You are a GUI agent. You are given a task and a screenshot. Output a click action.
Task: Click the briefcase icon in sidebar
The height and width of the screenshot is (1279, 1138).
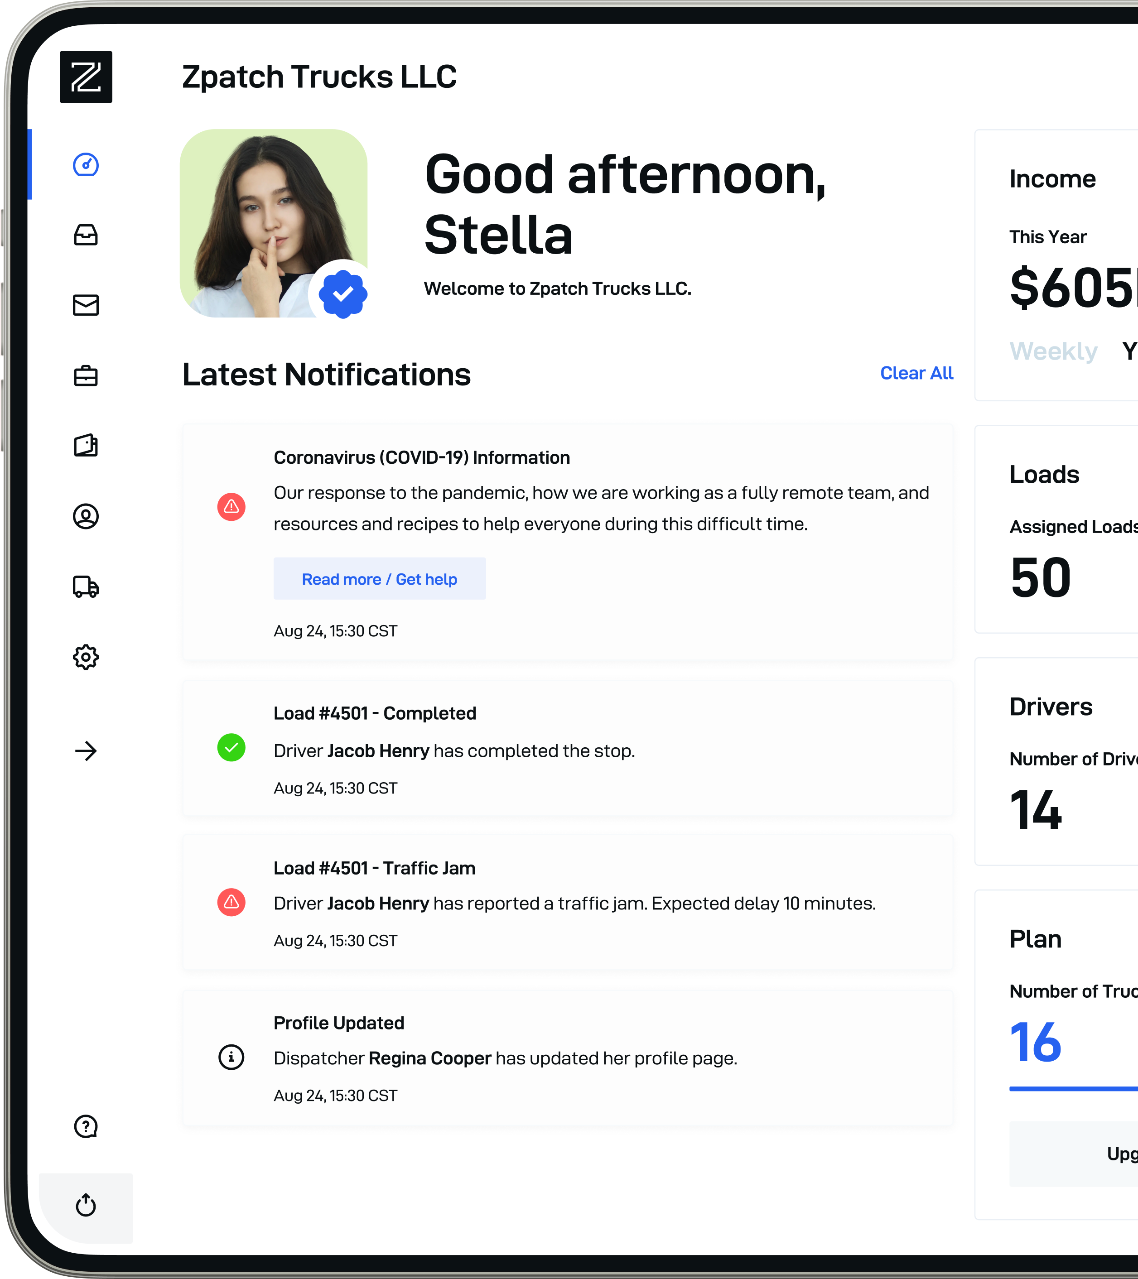click(x=86, y=376)
